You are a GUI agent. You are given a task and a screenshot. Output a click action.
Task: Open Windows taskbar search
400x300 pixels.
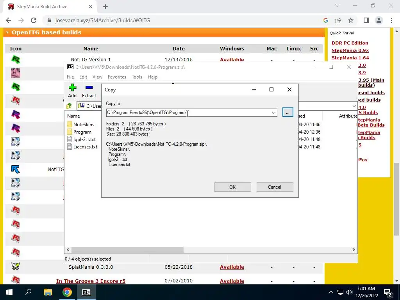pyautogui.click(x=28, y=292)
